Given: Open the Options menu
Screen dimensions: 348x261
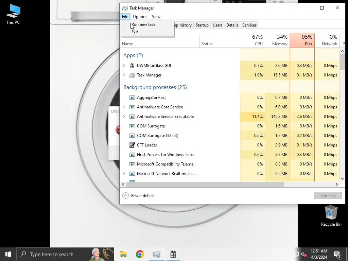Looking at the screenshot, I should click(140, 17).
